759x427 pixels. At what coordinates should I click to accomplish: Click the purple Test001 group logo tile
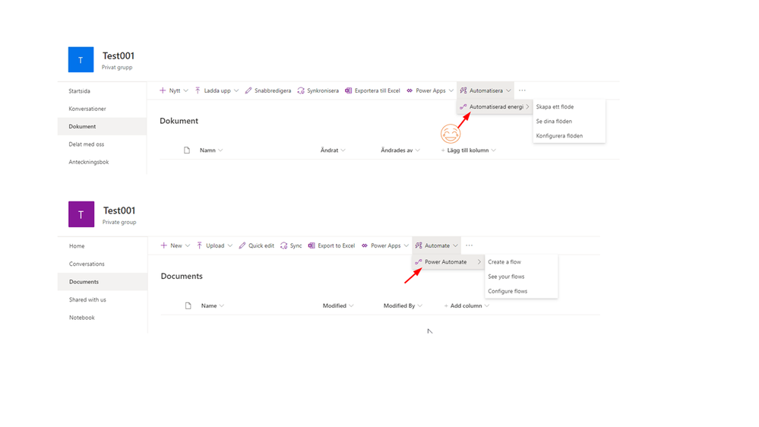coord(81,214)
